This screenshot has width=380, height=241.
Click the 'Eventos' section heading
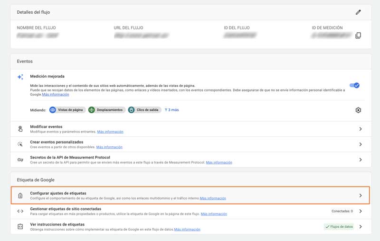[x=25, y=62]
